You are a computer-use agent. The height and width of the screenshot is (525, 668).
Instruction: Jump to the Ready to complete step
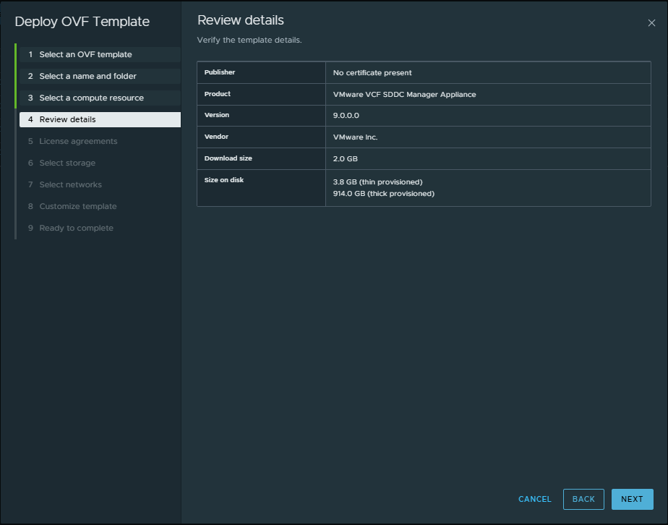(x=76, y=229)
